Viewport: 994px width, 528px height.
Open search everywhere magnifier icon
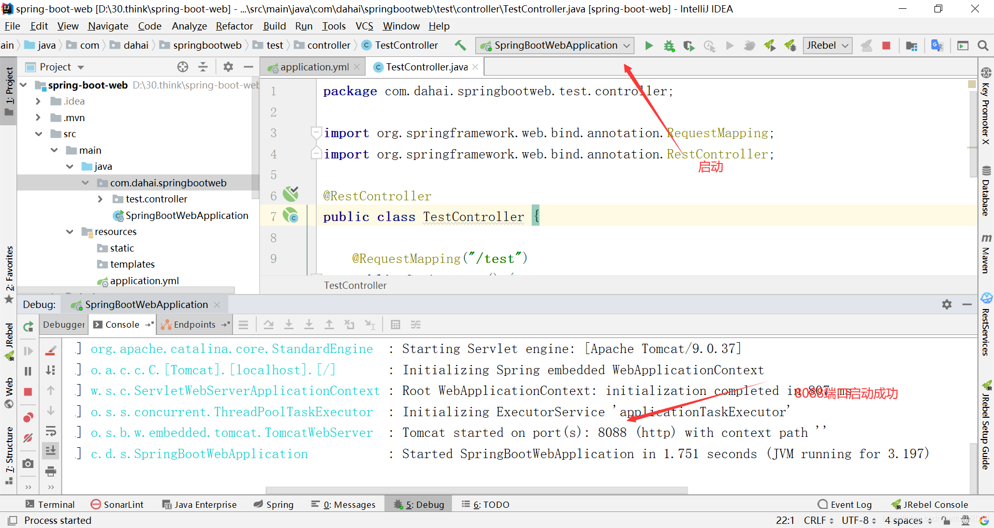click(983, 46)
